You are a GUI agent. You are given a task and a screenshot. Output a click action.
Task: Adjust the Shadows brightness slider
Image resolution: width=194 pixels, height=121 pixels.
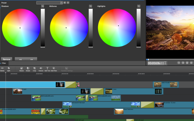tap(43, 28)
